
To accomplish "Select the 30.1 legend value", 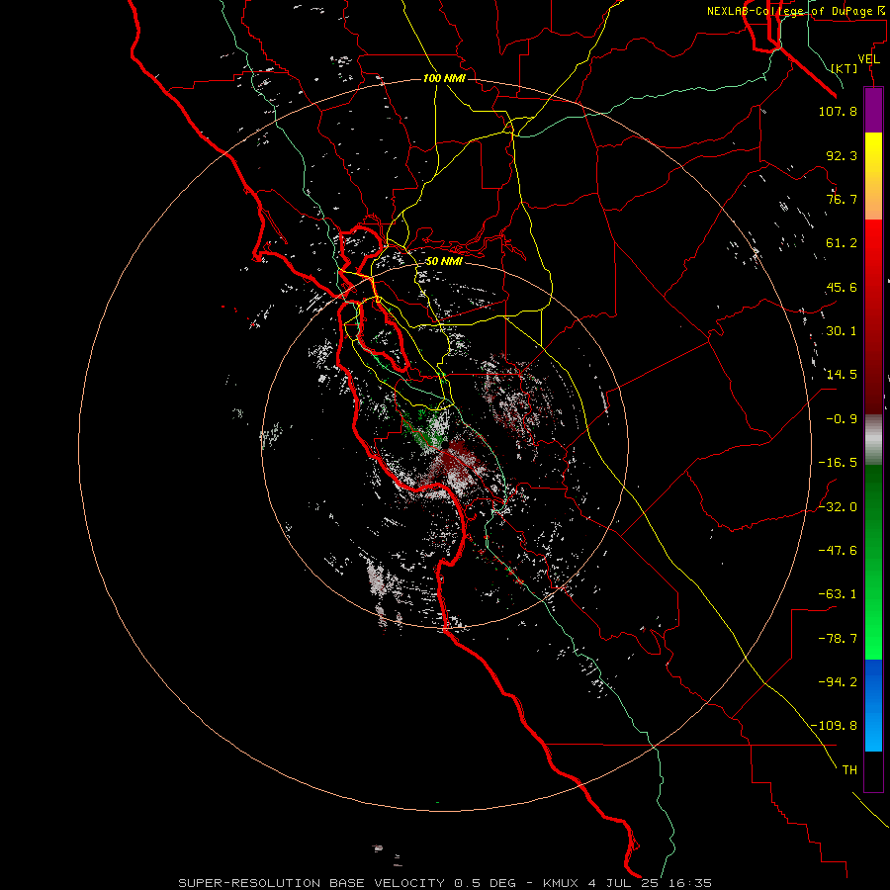I will 842,331.
